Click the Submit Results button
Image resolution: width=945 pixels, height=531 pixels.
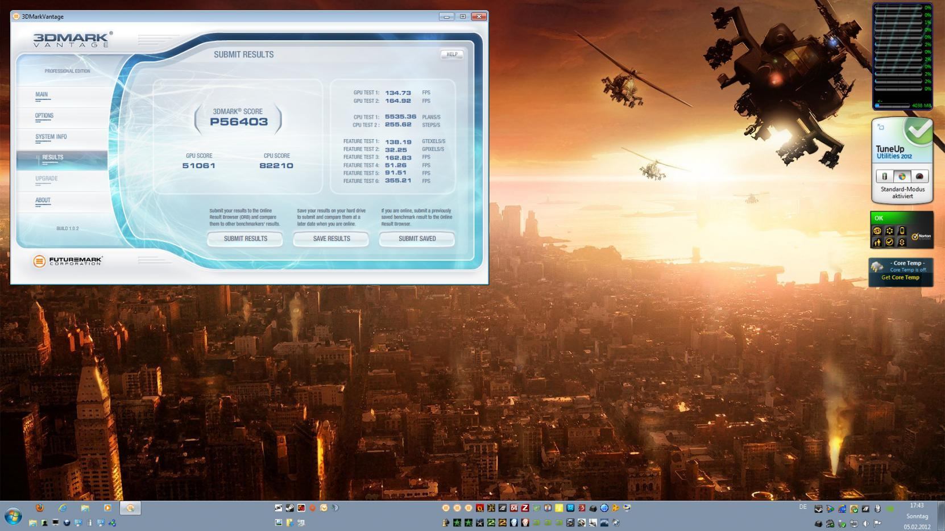[245, 239]
